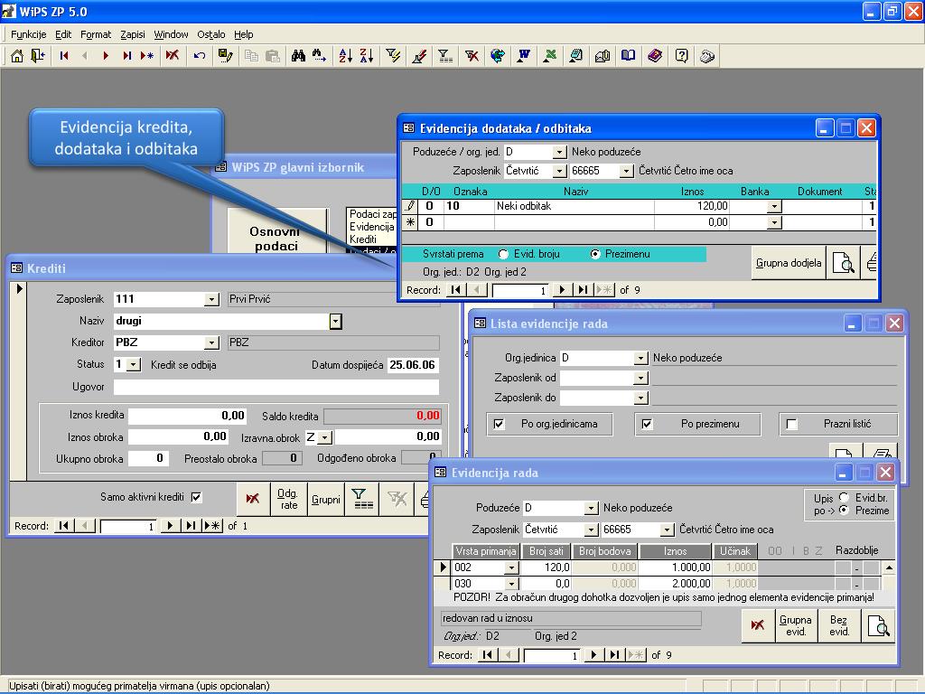The height and width of the screenshot is (694, 925).
Task: Click print preview icon in Evidencija dodataka window
Action: click(844, 263)
